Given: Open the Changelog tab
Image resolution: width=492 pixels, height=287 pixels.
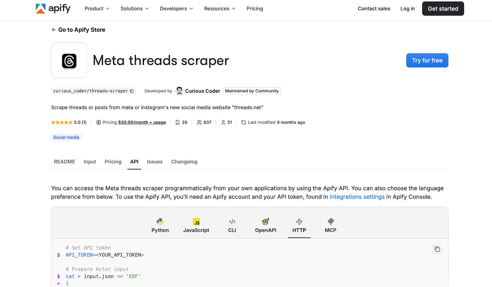Looking at the screenshot, I should pos(184,162).
